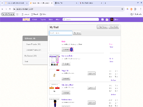This screenshot has height=107, width=143.
Task: Open the Ideas menu item
Action: (x=51, y=20)
